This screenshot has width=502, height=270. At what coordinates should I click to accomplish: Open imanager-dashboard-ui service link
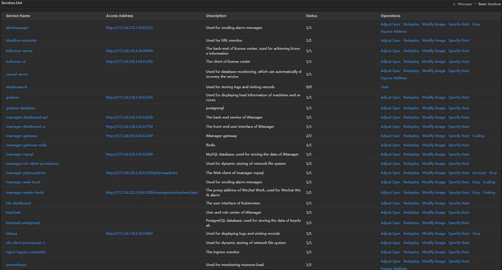[x=26, y=127]
